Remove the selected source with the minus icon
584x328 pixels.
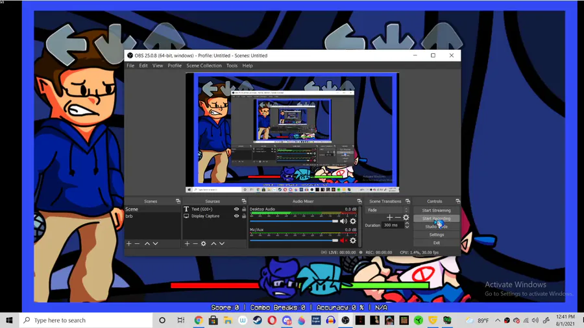tap(195, 244)
